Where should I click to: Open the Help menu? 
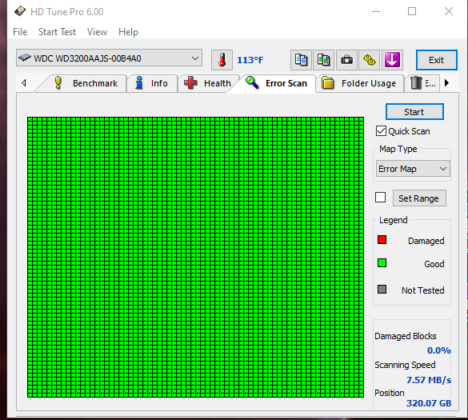128,32
